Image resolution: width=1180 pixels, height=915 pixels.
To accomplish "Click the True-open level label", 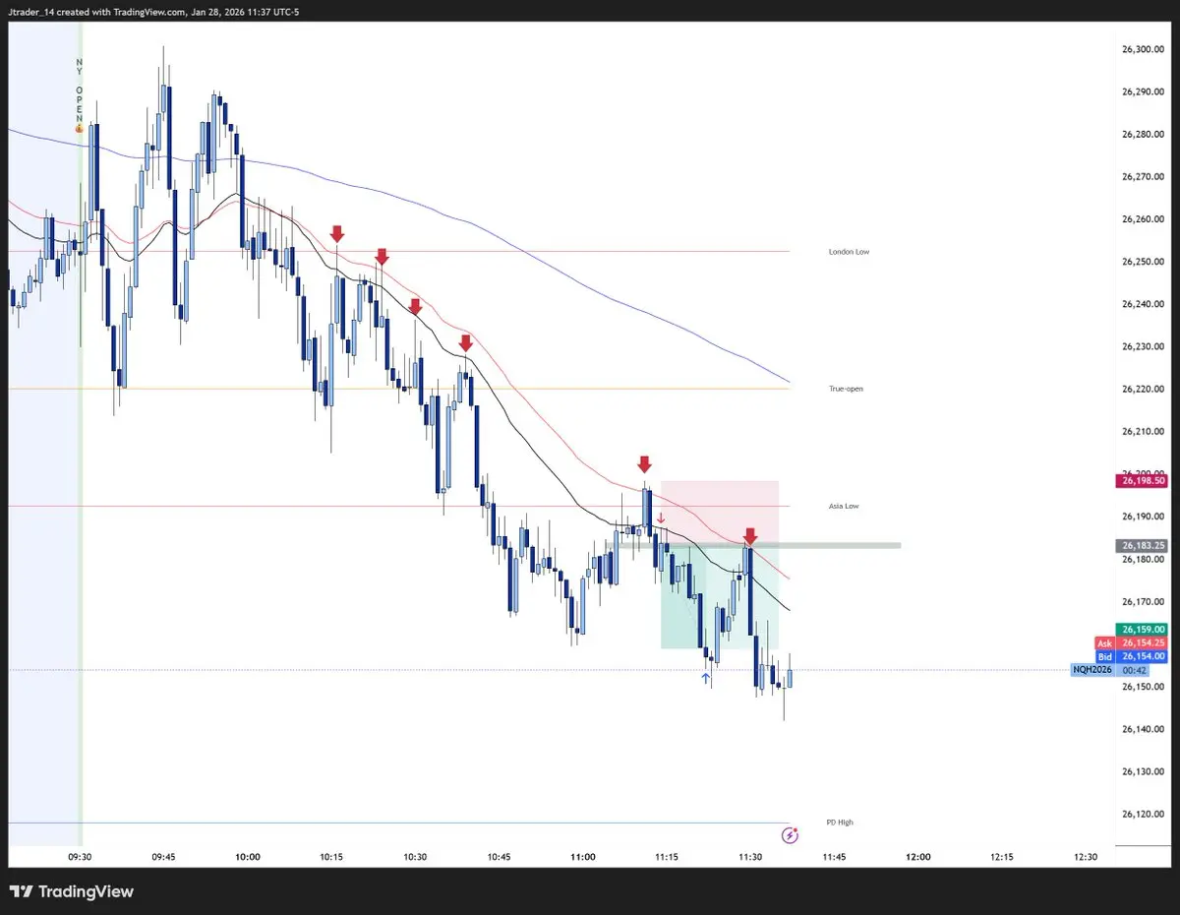I will coord(846,389).
